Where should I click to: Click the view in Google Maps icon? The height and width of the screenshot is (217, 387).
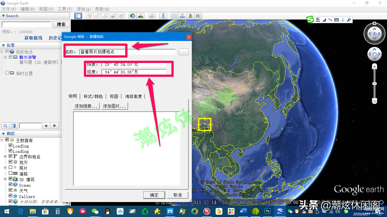coord(198,16)
